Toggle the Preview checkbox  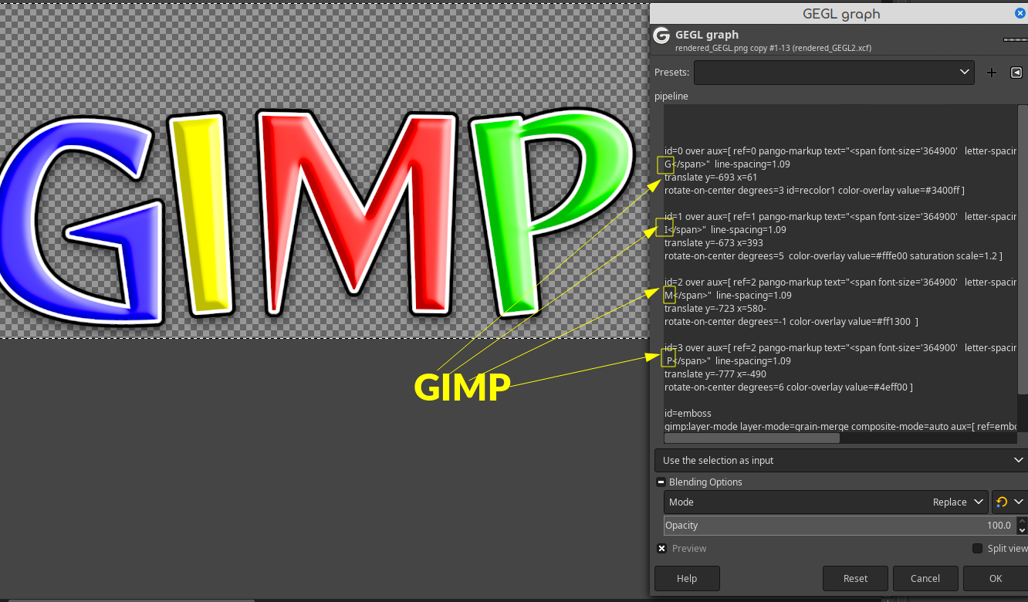(x=661, y=548)
